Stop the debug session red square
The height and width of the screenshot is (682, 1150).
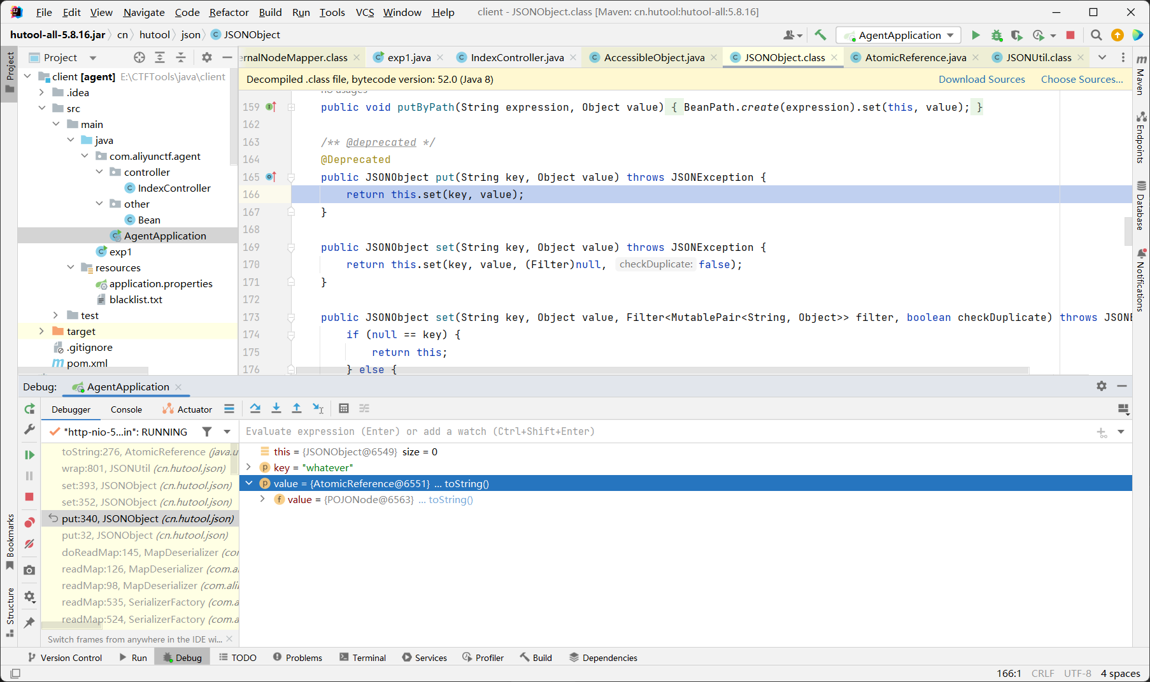tap(29, 497)
